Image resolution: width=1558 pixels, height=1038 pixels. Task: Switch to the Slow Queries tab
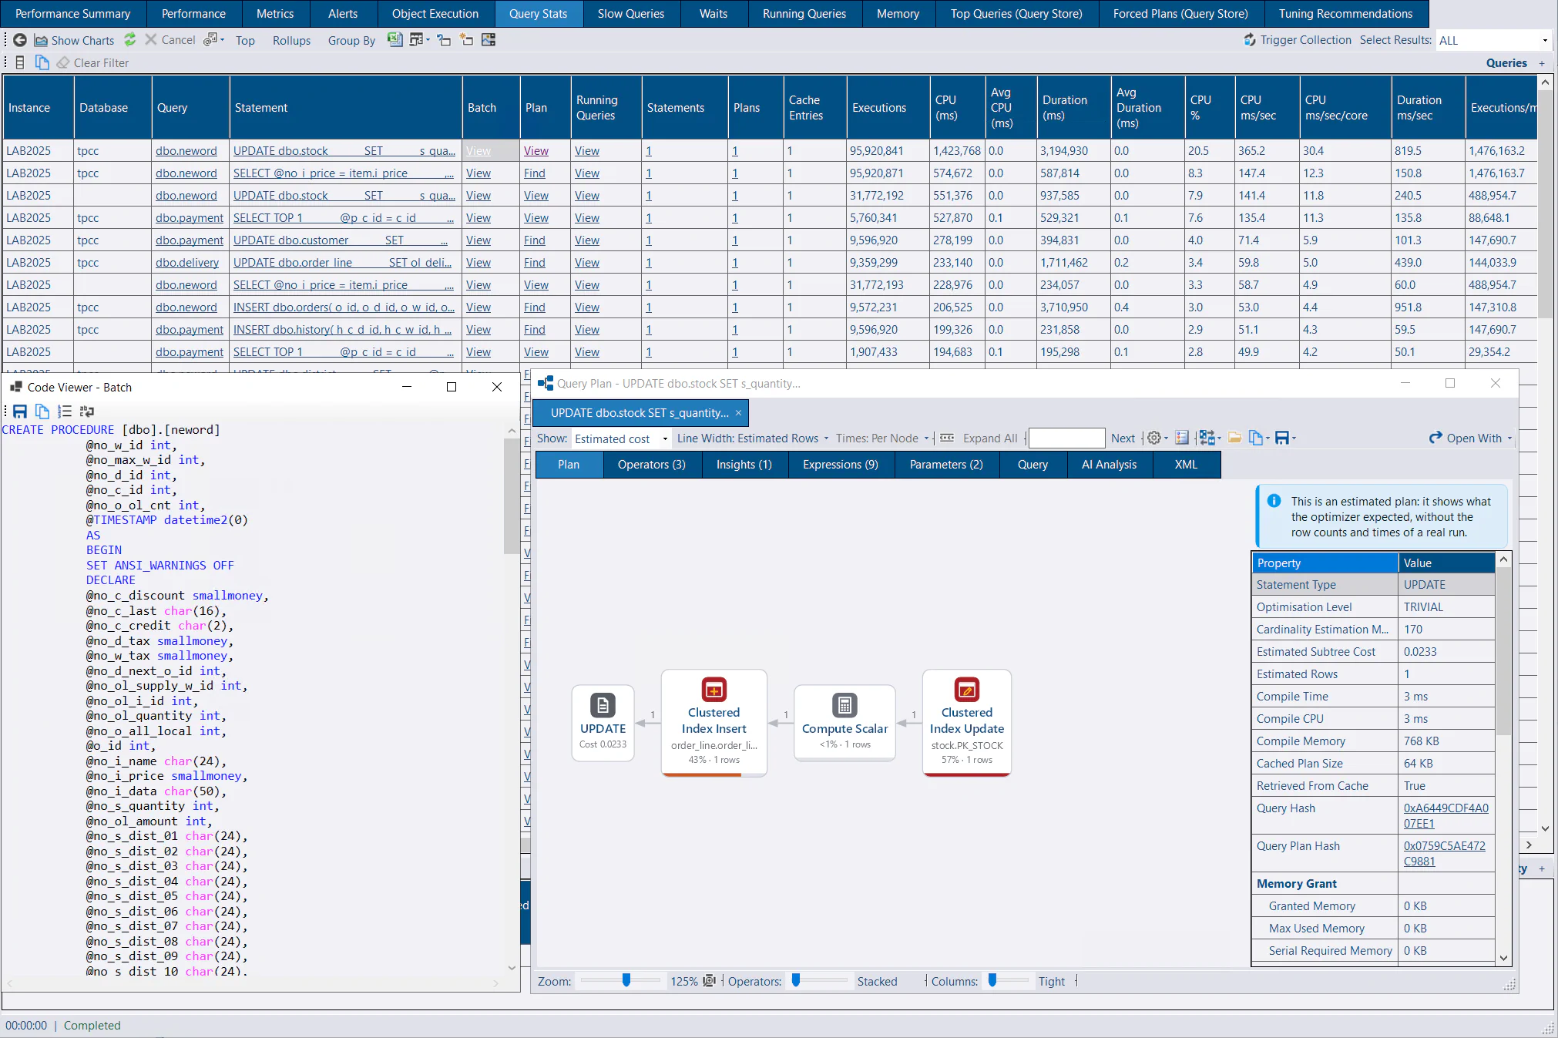pos(630,14)
